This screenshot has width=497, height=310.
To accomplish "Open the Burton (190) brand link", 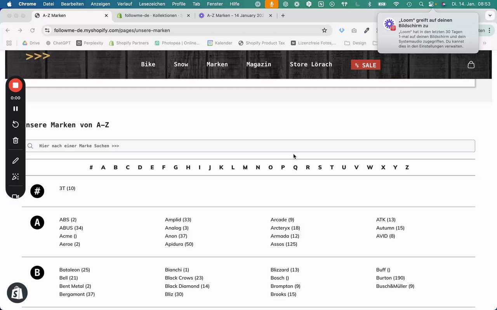I will click(x=390, y=278).
